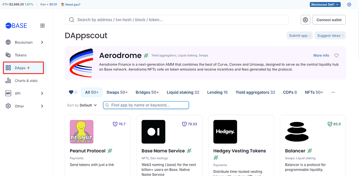Image resolution: width=359 pixels, height=176 pixels.
Task: Select the All 50+ category tab
Action: coord(92,92)
